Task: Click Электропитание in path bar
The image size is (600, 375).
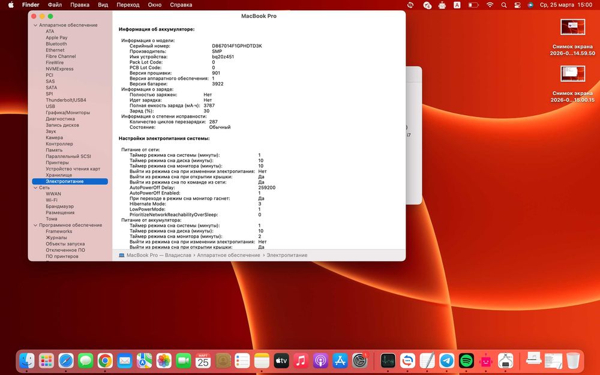Action: (x=287, y=255)
